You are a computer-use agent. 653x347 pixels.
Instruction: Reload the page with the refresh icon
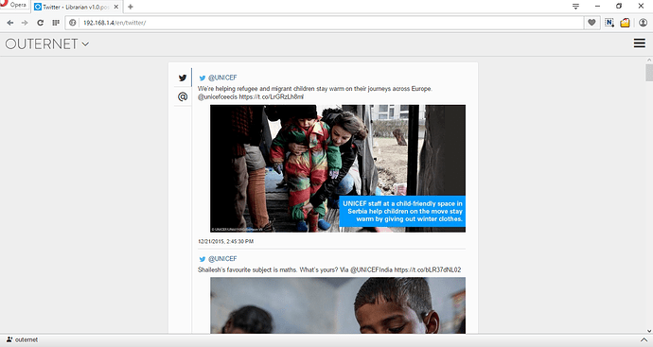tap(40, 23)
